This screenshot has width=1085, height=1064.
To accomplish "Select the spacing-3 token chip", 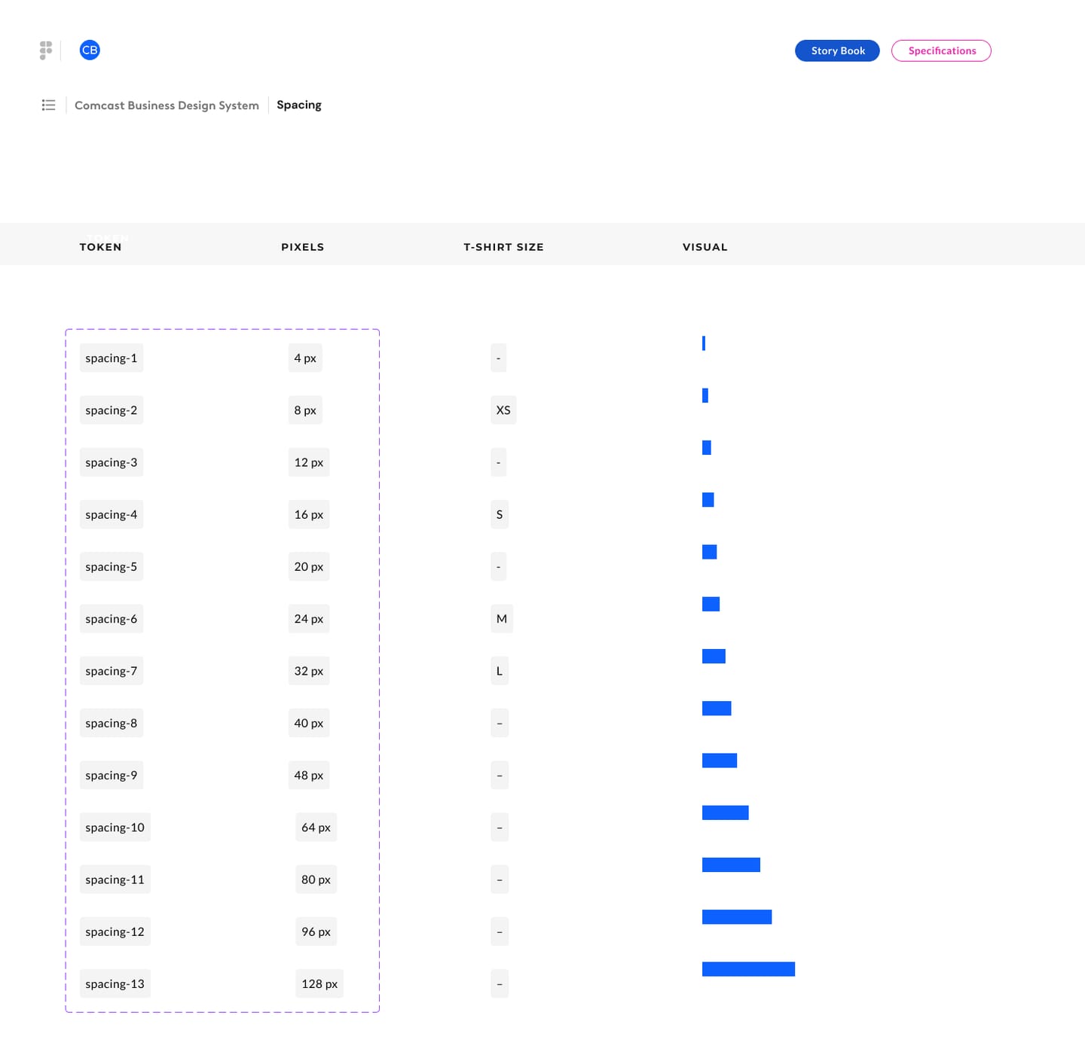I will (x=112, y=462).
